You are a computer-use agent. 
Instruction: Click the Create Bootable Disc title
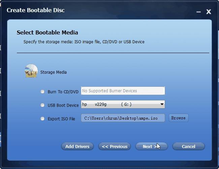36,10
